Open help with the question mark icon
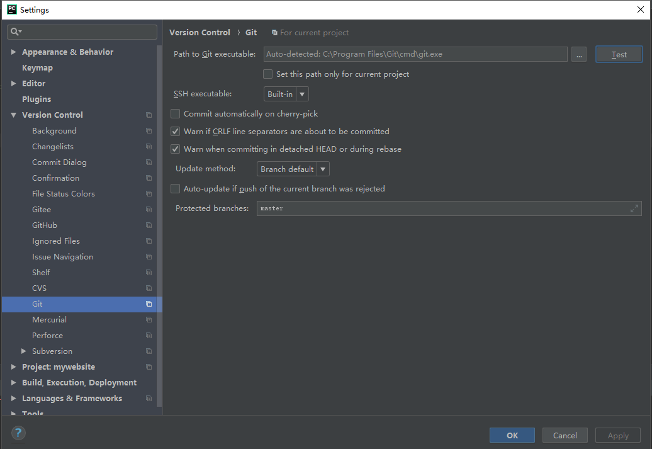The width and height of the screenshot is (652, 449). (x=18, y=433)
